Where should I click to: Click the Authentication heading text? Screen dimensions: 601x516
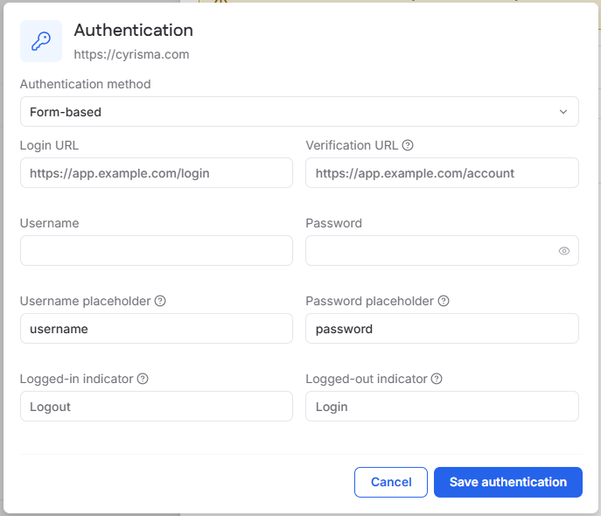click(133, 31)
